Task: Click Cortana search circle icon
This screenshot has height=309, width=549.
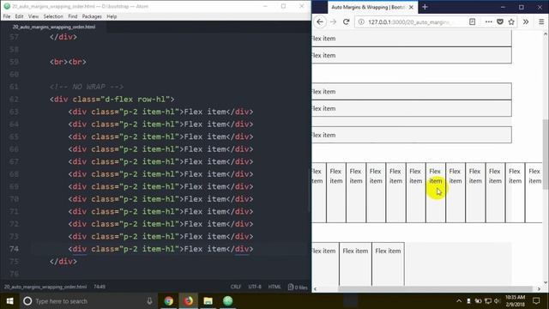Action: (x=27, y=301)
